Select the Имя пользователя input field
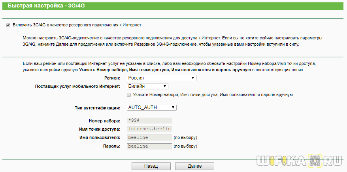The image size is (347, 172). 149,138
